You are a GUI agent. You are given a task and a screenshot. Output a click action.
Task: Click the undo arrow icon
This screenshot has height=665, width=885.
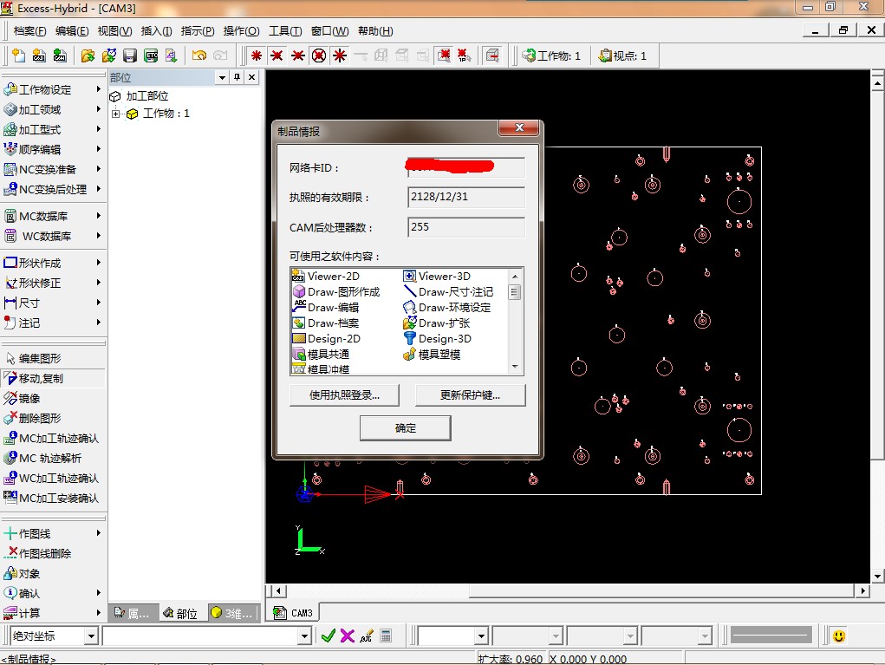pyautogui.click(x=198, y=55)
